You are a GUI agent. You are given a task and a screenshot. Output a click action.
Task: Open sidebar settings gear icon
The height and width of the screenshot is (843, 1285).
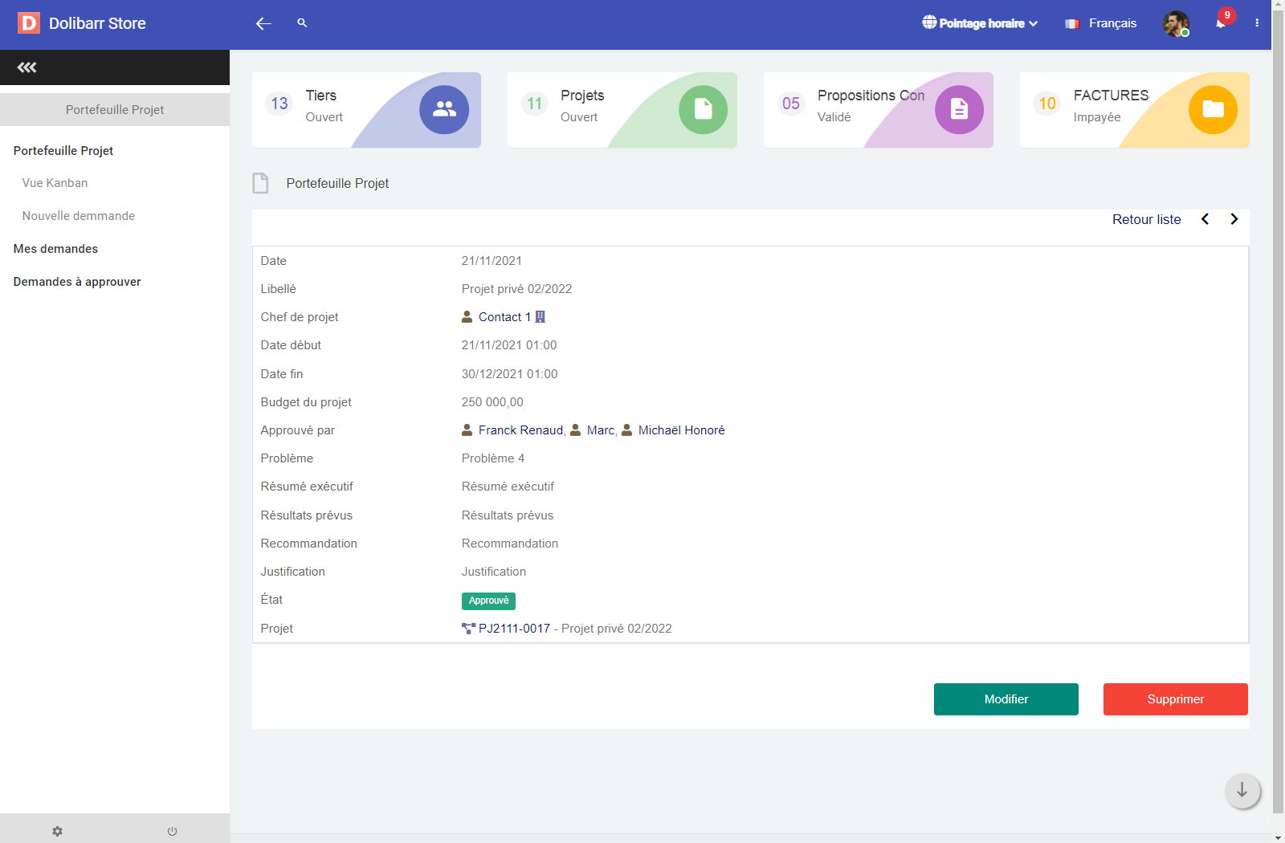(57, 832)
